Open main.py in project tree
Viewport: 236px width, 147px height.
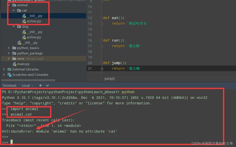pos(23,64)
